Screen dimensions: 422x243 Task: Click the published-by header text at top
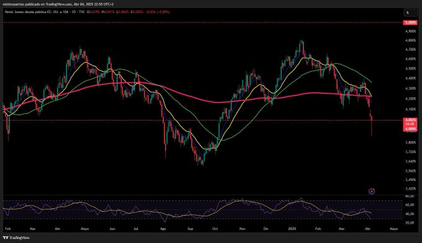click(58, 4)
